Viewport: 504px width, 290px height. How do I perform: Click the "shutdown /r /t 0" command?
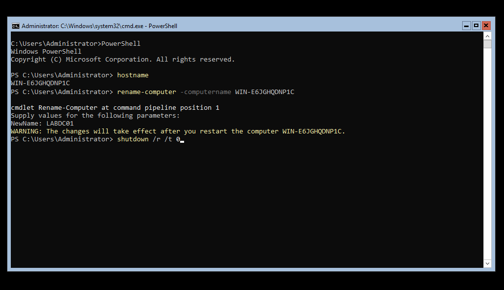[148, 140]
